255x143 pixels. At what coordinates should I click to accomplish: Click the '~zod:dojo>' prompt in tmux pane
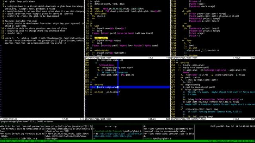tap(51, 139)
